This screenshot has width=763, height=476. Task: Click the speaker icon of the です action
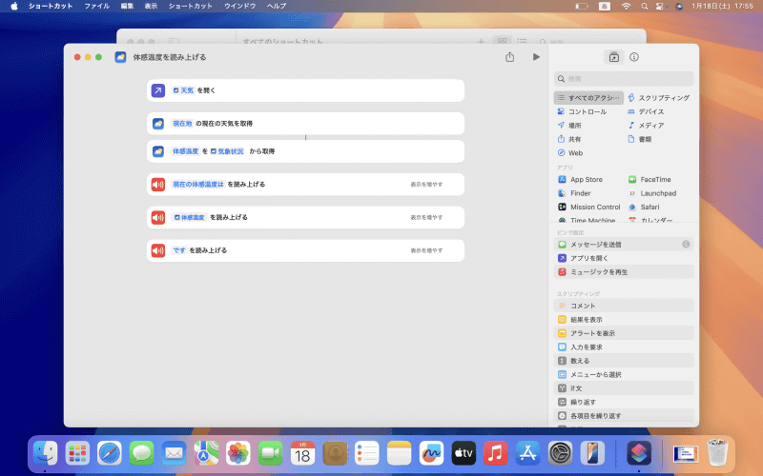tap(157, 250)
